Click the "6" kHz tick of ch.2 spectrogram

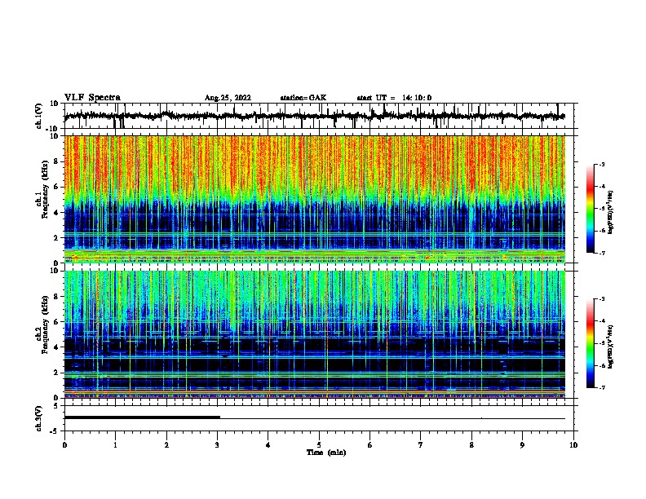click(56, 321)
